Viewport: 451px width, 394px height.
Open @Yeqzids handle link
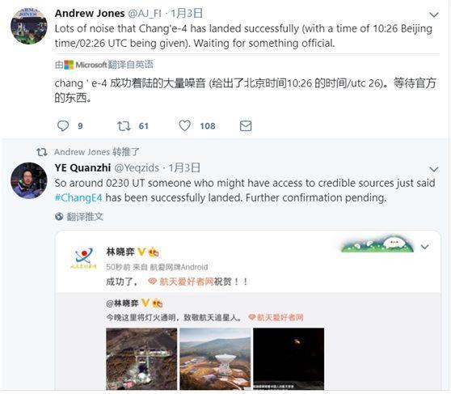137,167
